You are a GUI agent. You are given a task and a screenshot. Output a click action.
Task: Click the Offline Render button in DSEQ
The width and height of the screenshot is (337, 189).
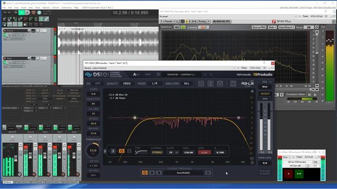265,172
